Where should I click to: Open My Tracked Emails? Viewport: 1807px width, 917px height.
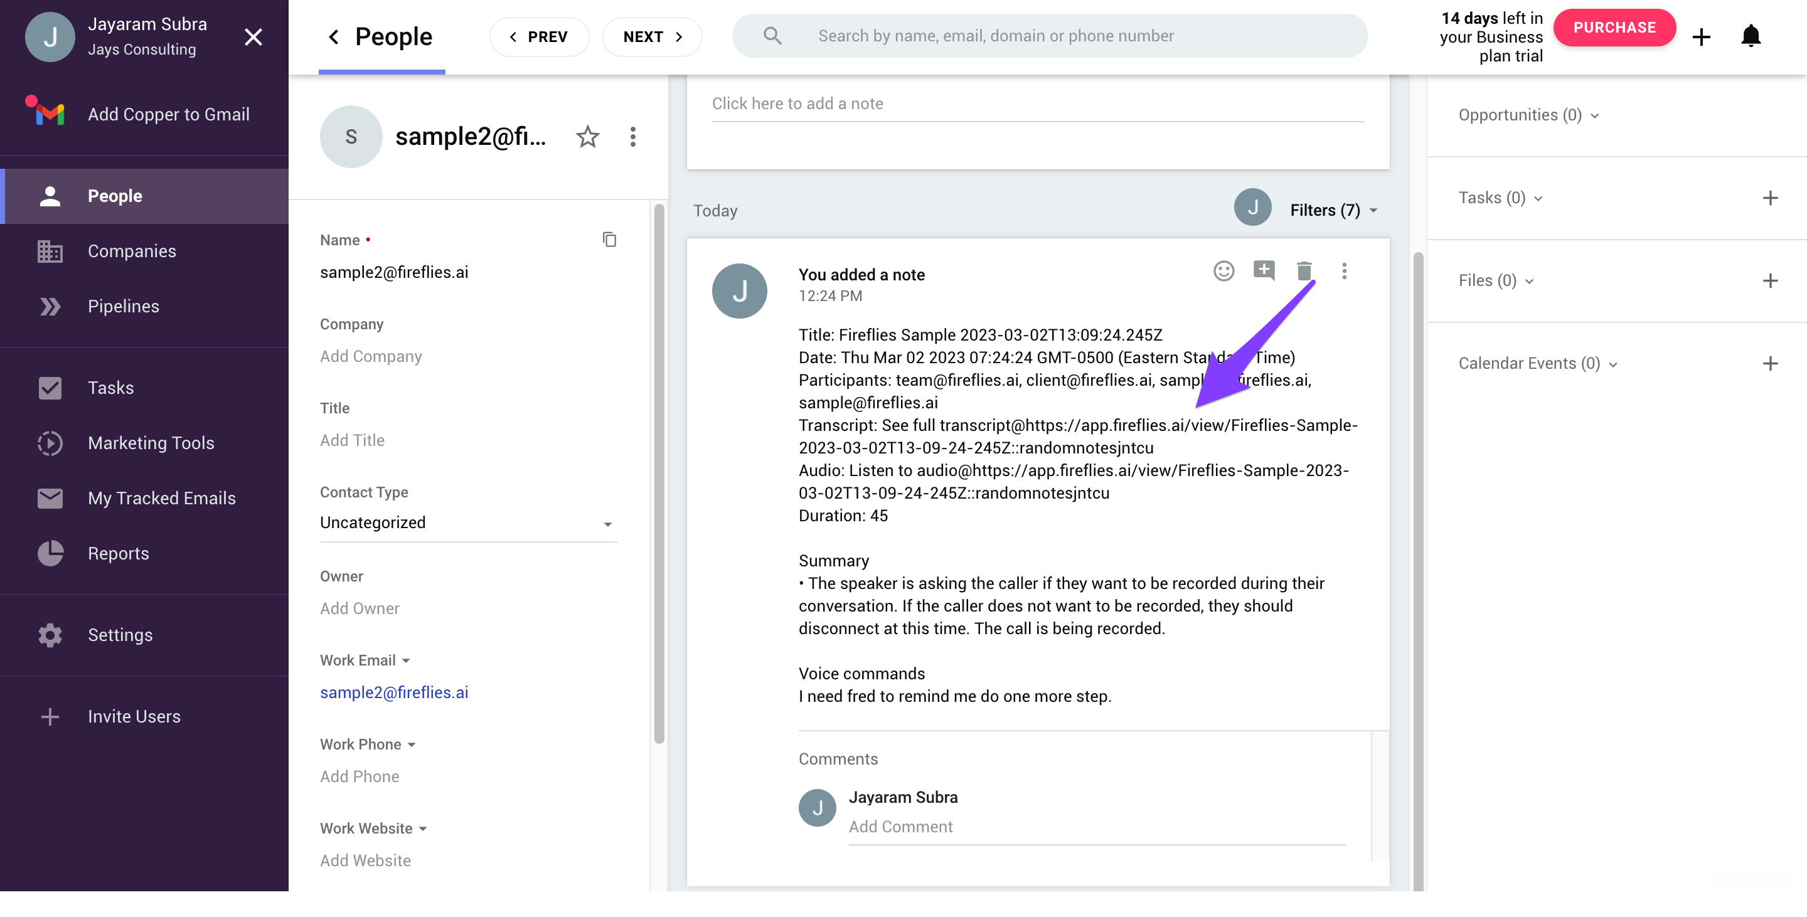(x=144, y=499)
